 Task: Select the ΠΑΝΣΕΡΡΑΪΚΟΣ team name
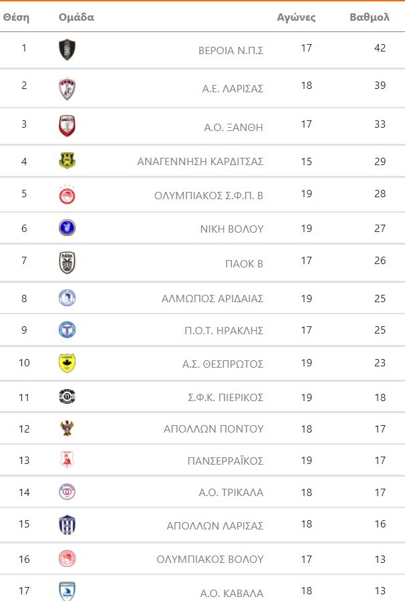click(225, 461)
